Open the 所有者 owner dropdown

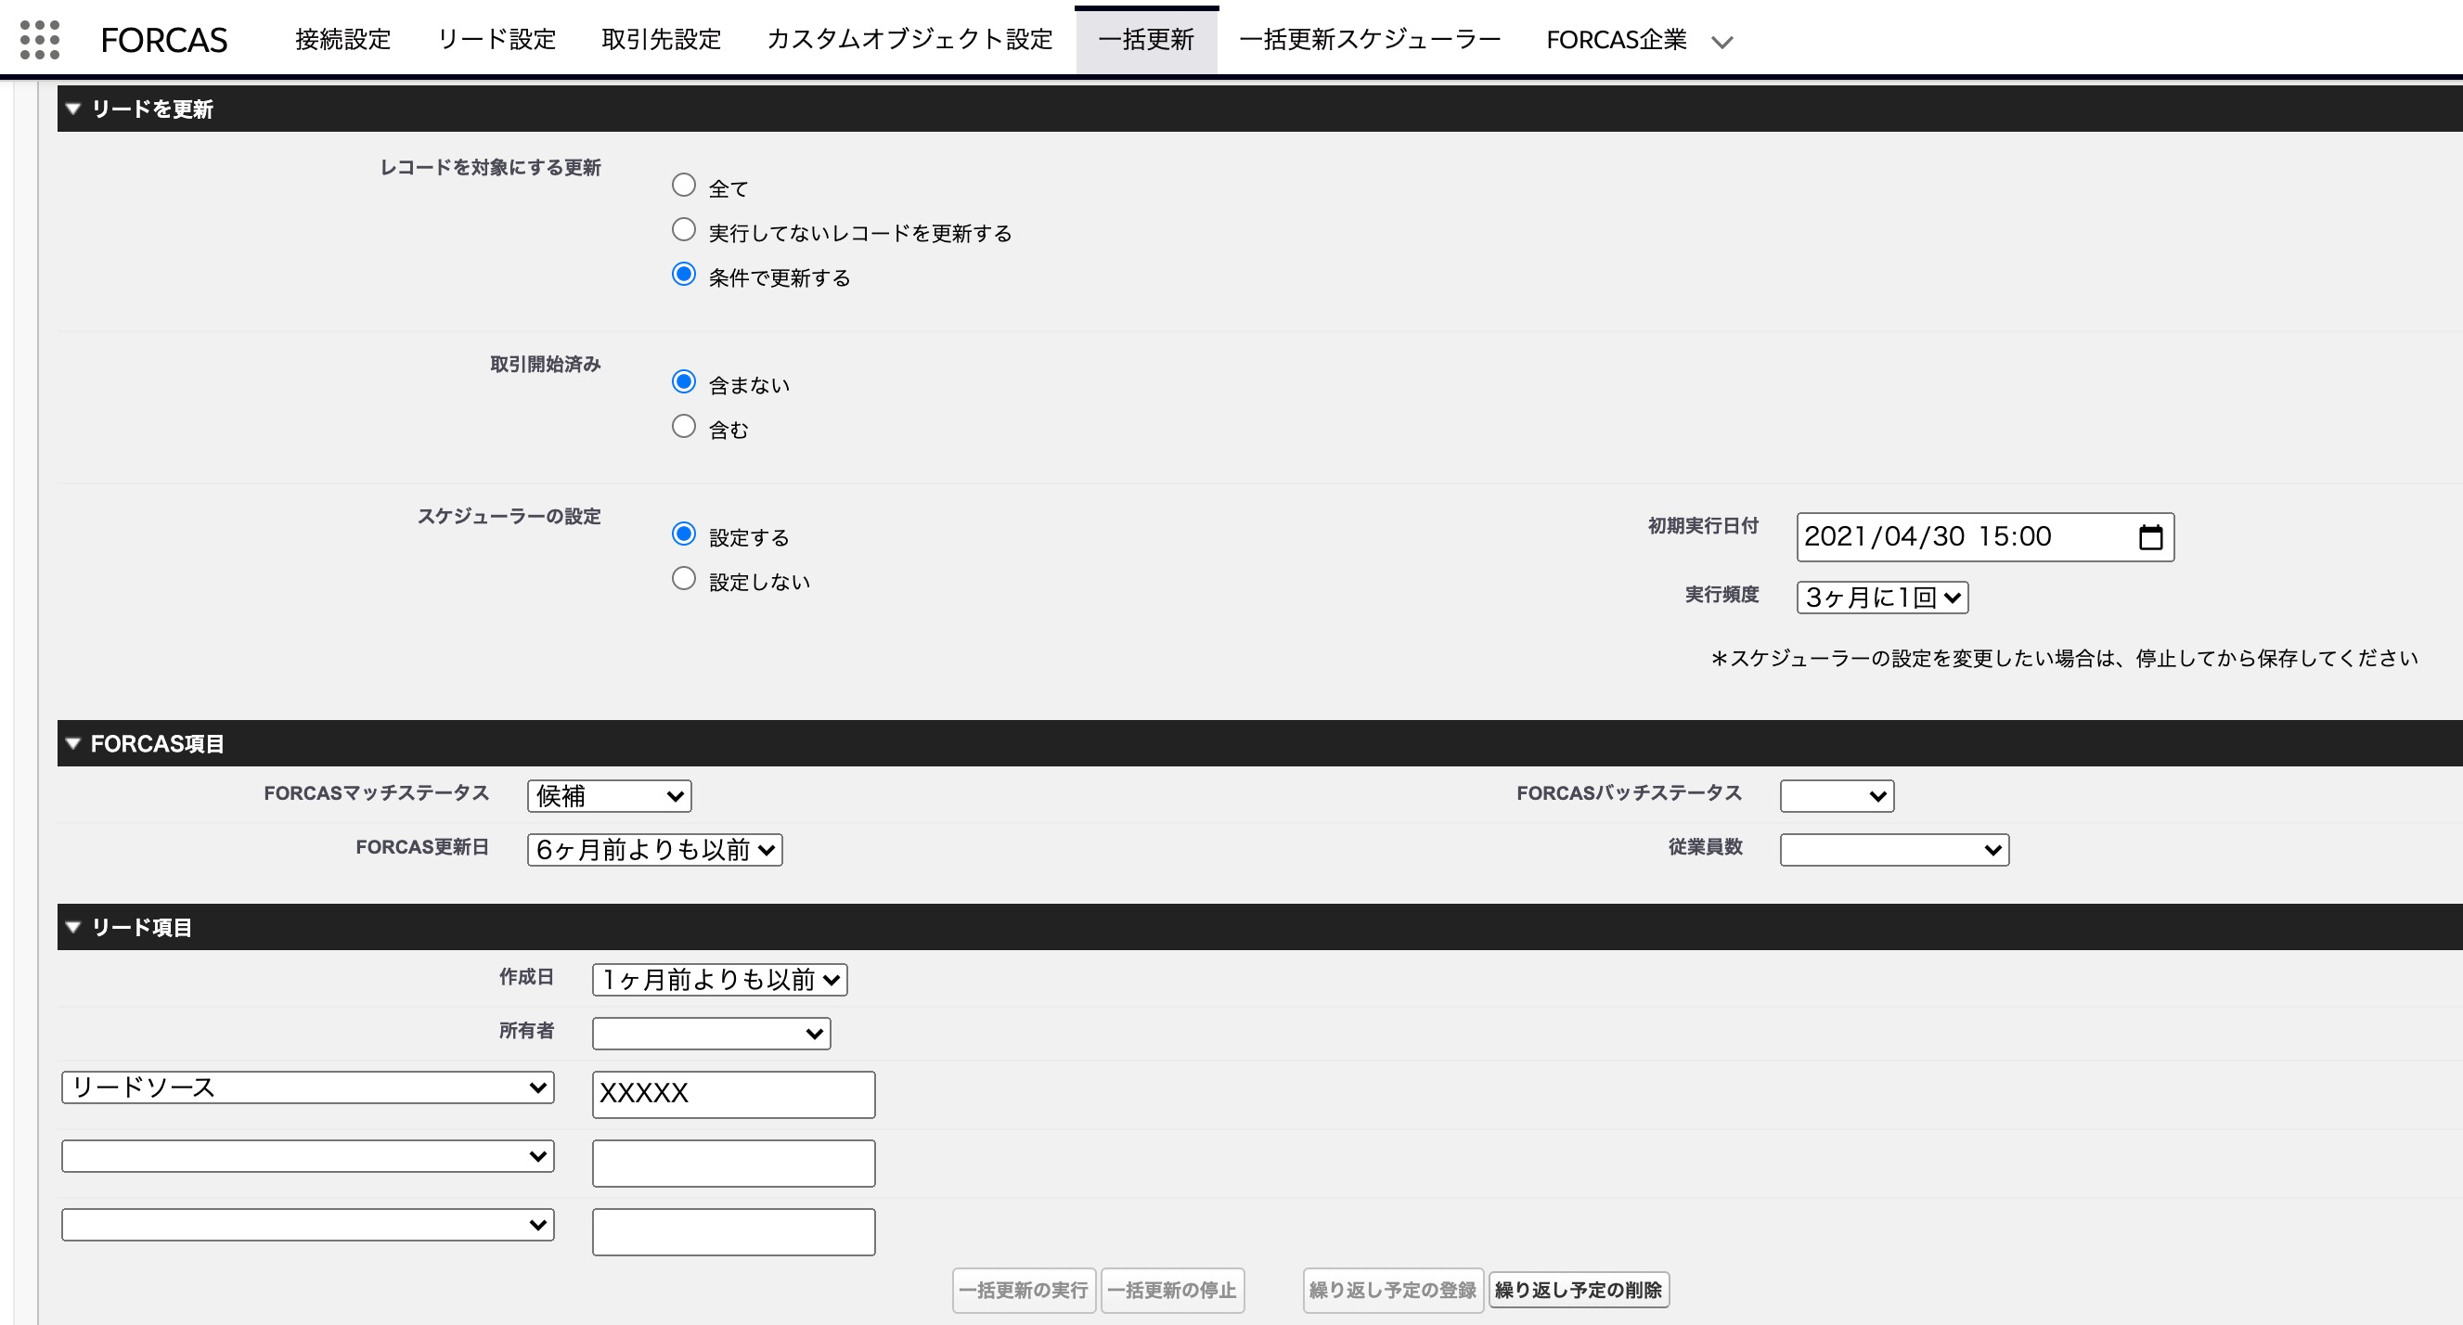[x=710, y=1033]
